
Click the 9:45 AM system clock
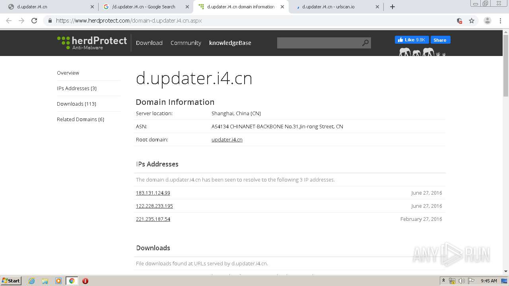point(489,281)
